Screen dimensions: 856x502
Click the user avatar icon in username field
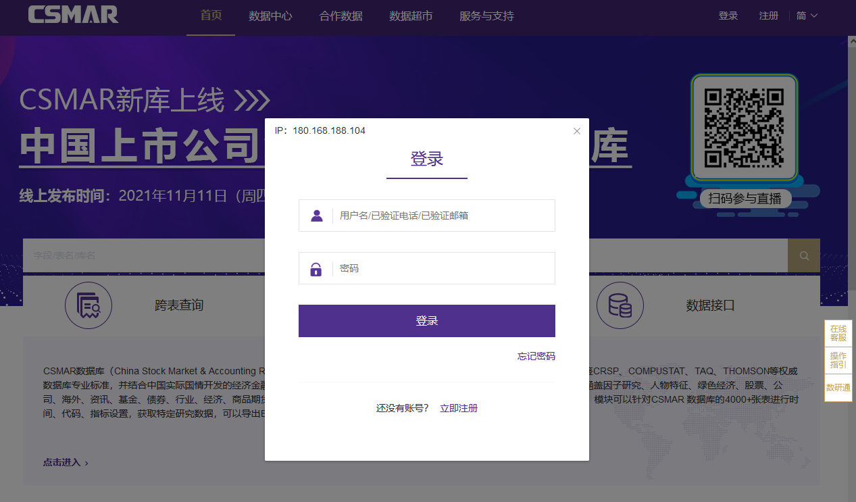[x=316, y=216]
